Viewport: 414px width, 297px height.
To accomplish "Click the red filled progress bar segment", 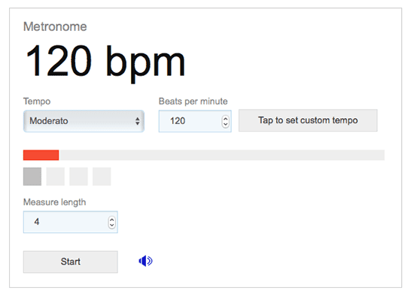I will pos(41,155).
